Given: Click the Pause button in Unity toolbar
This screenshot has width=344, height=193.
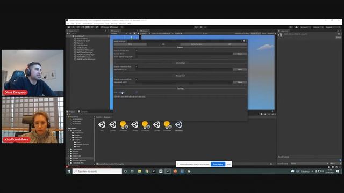Looking at the screenshot, I should [x=200, y=27].
